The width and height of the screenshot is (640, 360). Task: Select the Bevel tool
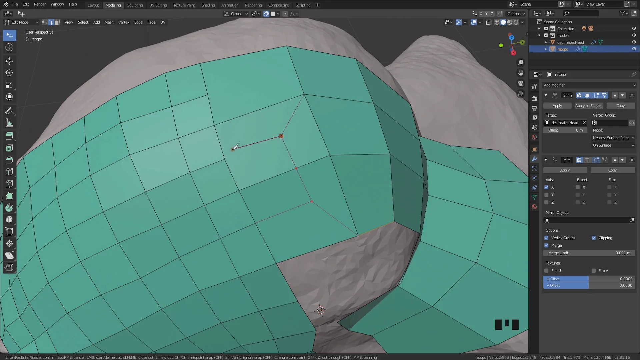pyautogui.click(x=9, y=160)
